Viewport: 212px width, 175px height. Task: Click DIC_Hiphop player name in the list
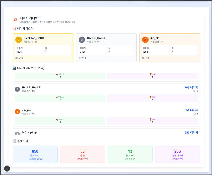coord(29,133)
